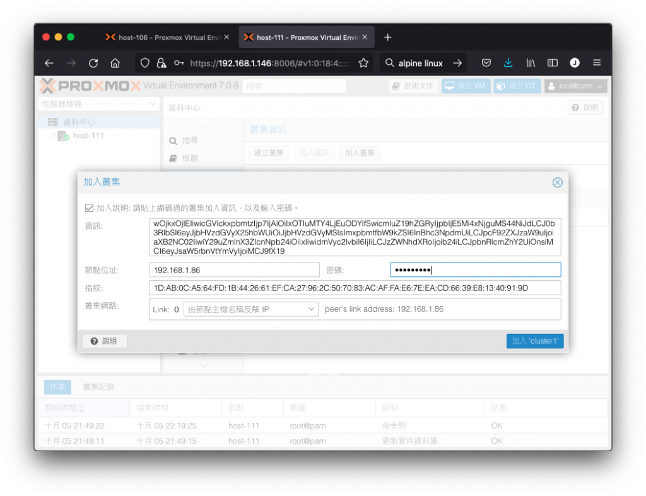Click 節點 column header
This screenshot has height=496, width=646.
point(252,408)
